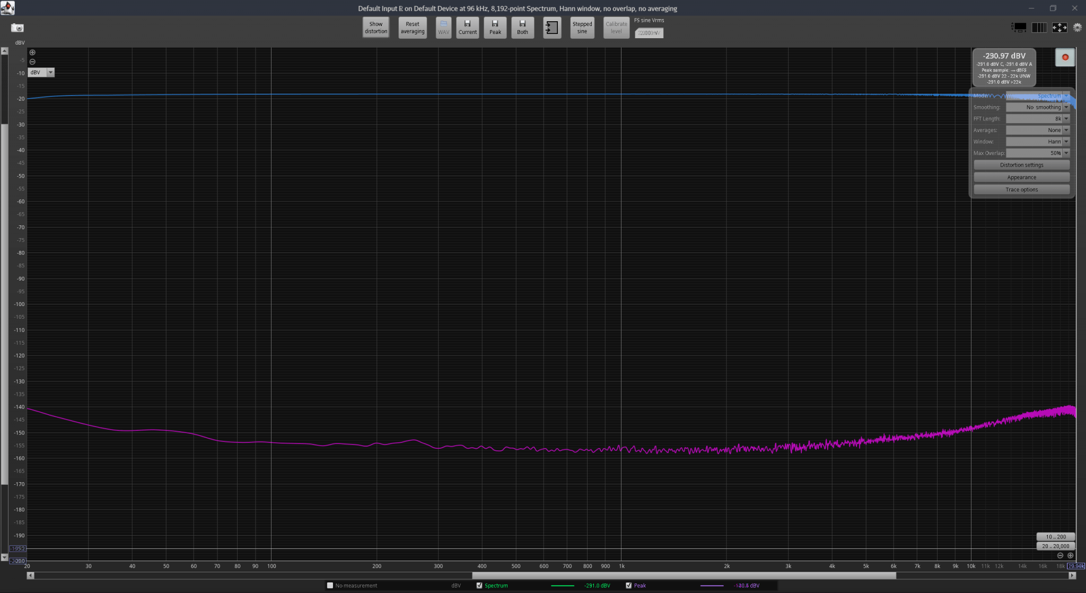Image resolution: width=1086 pixels, height=593 pixels.
Task: Click the Reset averaging button
Action: pyautogui.click(x=413, y=28)
